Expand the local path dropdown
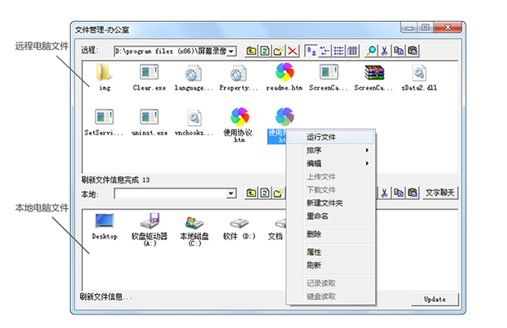Viewport: 507px width, 328px height. [231, 194]
